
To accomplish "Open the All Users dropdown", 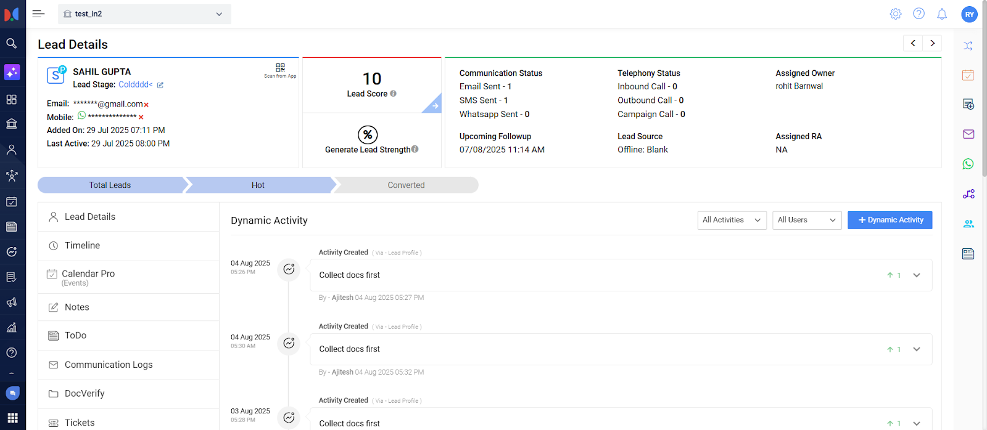I will (806, 220).
